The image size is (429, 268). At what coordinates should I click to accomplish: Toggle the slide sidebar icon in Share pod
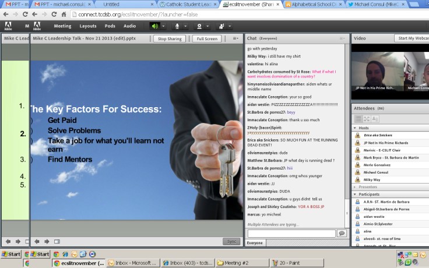(x=57, y=241)
